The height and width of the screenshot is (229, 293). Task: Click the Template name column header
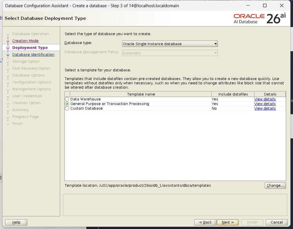[x=141, y=94]
